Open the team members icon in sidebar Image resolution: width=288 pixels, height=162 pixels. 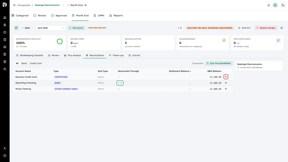click(5, 69)
